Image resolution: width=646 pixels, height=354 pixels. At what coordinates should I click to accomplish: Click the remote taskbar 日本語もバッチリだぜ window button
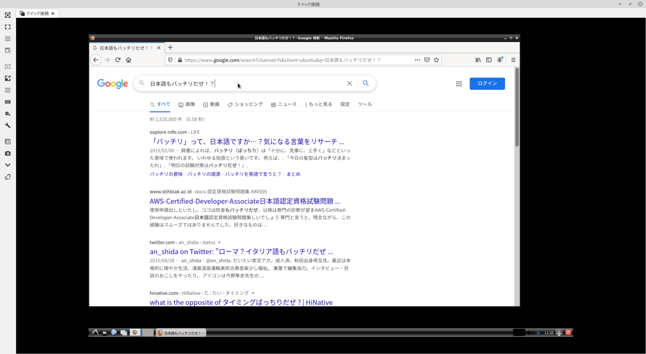pyautogui.click(x=181, y=333)
